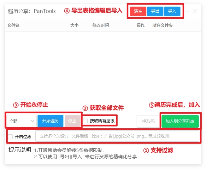Click the 修改时间 column header
This screenshot has width=206, height=170.
coord(100,25)
